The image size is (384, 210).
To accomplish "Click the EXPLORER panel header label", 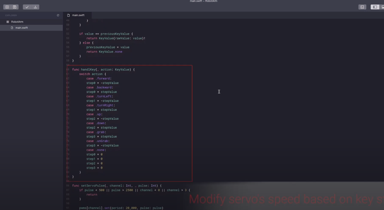I will pyautogui.click(x=11, y=15).
